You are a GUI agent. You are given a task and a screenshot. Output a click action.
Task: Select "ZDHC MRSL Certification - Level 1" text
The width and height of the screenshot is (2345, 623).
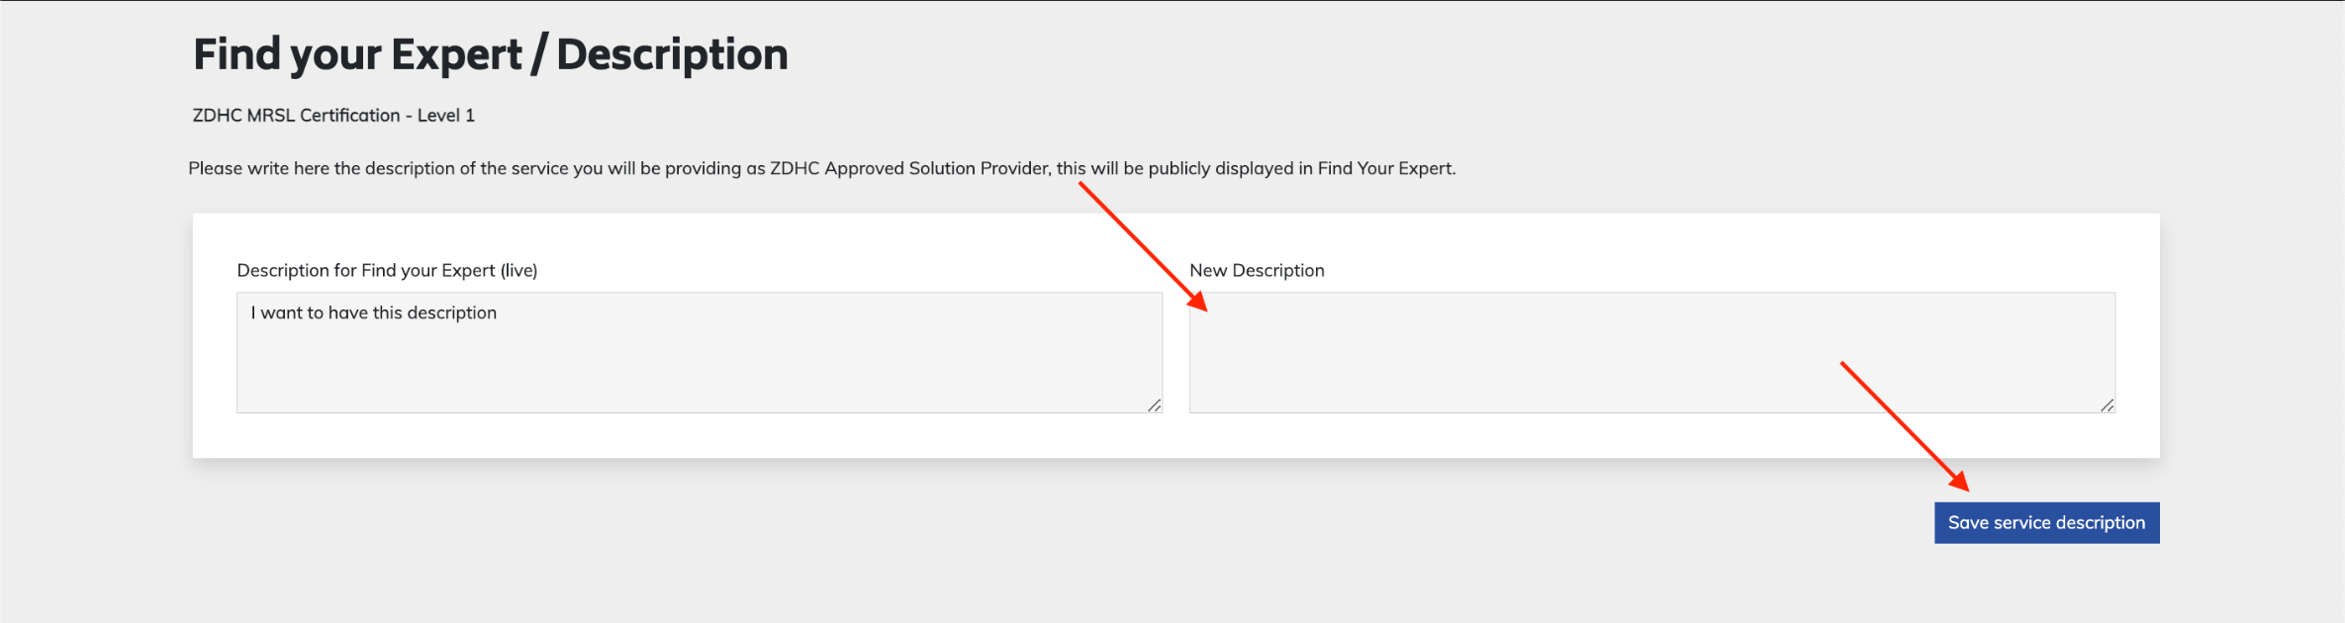[x=333, y=115]
